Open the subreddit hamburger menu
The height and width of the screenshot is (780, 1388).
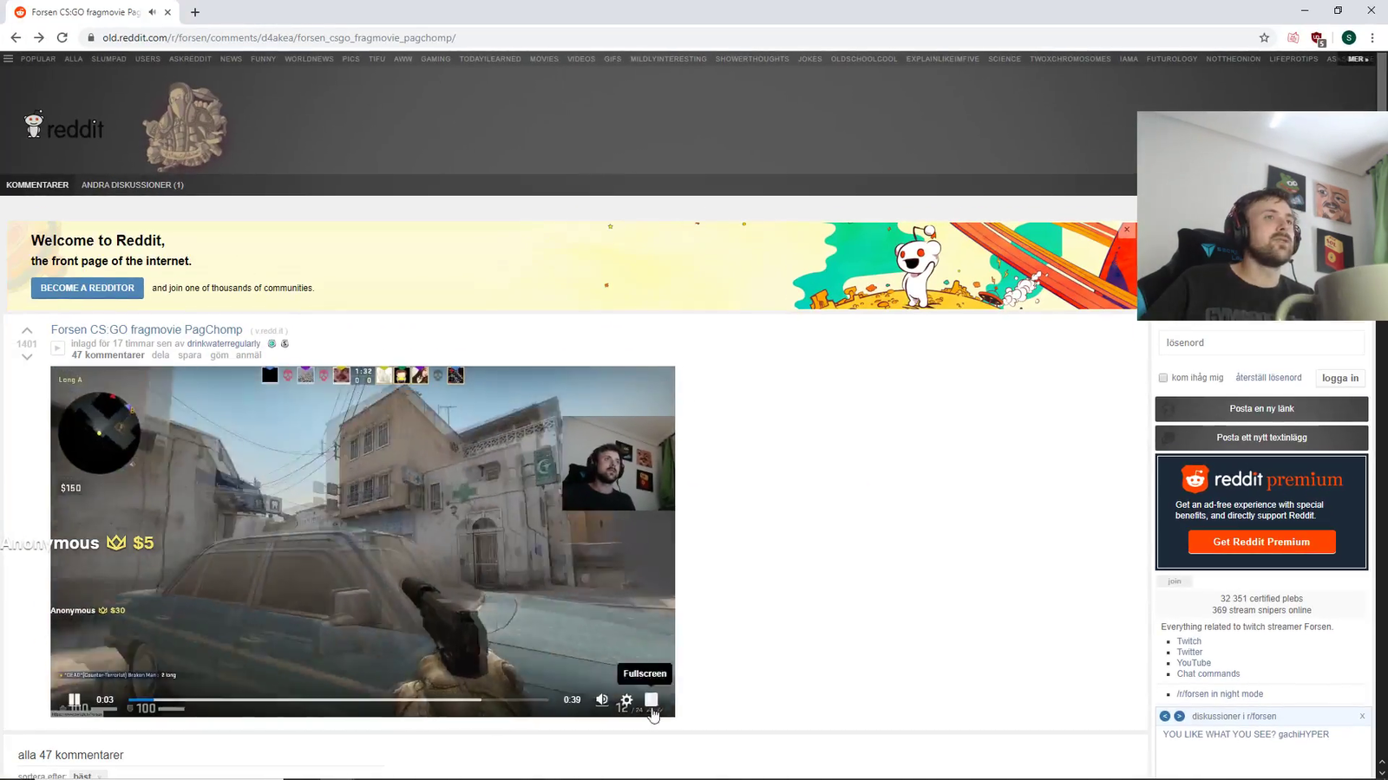tap(9, 59)
